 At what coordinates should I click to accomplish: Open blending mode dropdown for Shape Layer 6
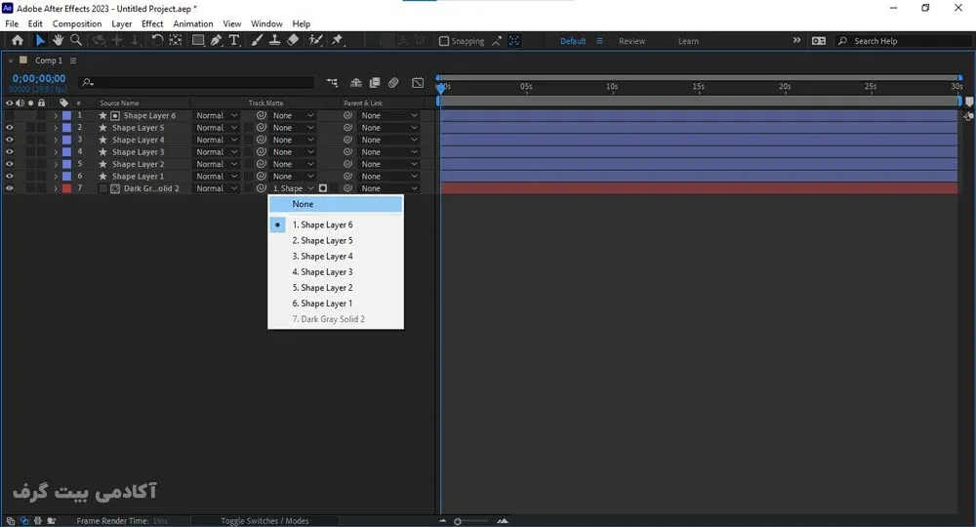coord(217,115)
